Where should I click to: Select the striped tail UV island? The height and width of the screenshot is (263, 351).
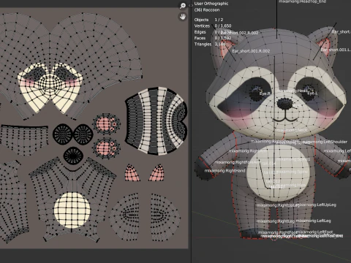[156, 121]
